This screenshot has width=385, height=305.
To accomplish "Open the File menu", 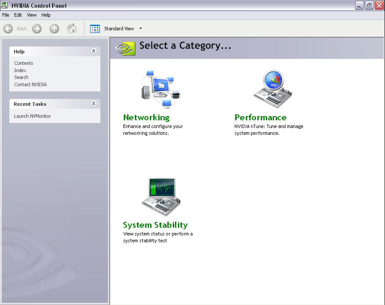I will [6, 15].
